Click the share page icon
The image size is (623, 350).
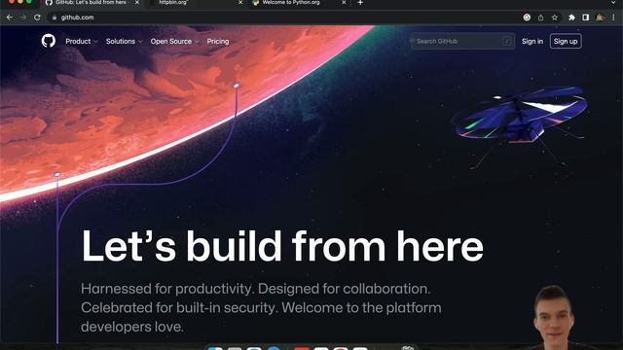tap(541, 17)
